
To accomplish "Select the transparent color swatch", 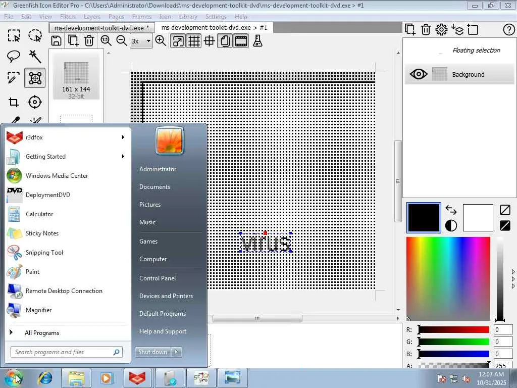I will pyautogui.click(x=505, y=210).
